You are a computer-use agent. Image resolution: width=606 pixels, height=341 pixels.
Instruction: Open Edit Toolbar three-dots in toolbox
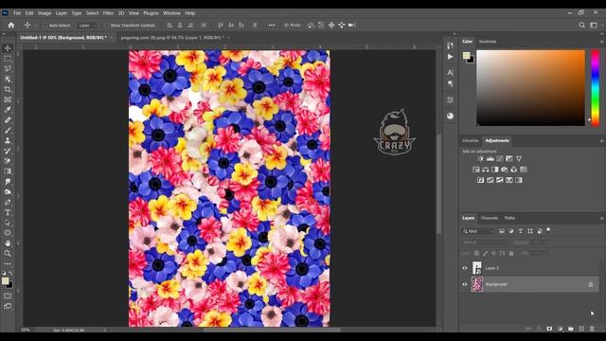click(x=8, y=264)
